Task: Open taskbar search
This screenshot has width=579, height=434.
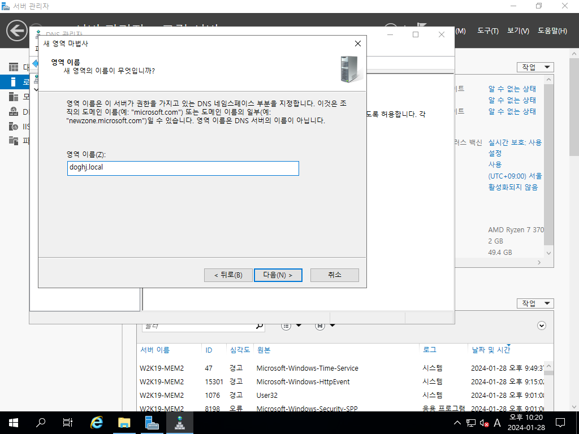Action: tap(41, 423)
